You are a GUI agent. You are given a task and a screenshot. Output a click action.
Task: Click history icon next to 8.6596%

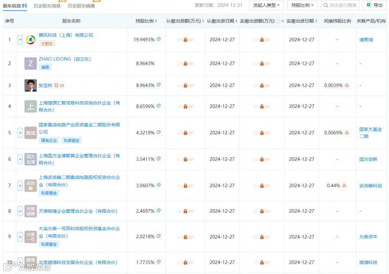pyautogui.click(x=159, y=106)
